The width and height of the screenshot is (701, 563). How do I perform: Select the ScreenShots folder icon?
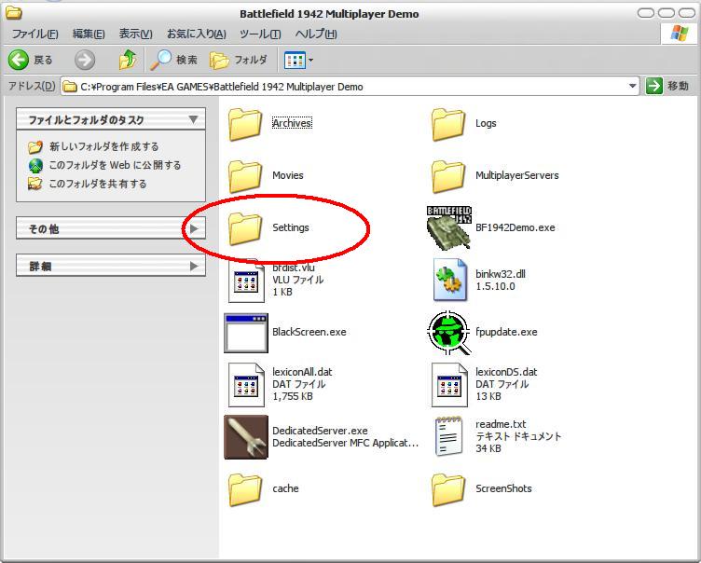click(448, 489)
